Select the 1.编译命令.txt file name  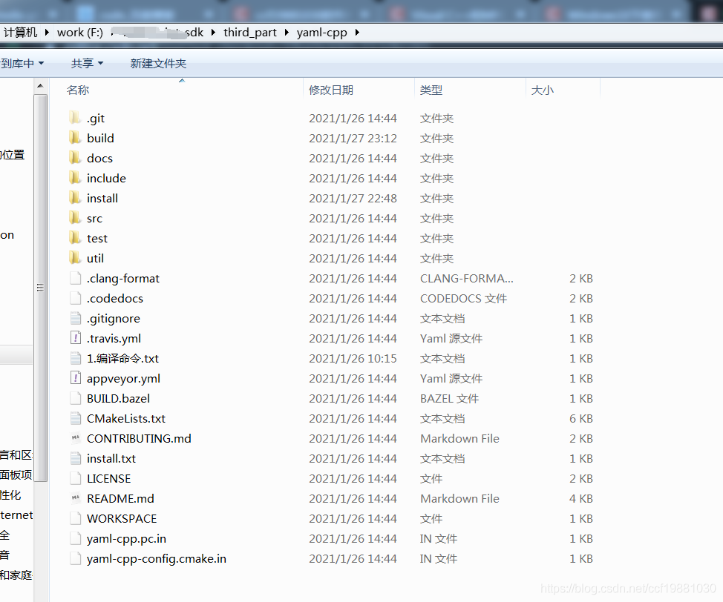[122, 358]
